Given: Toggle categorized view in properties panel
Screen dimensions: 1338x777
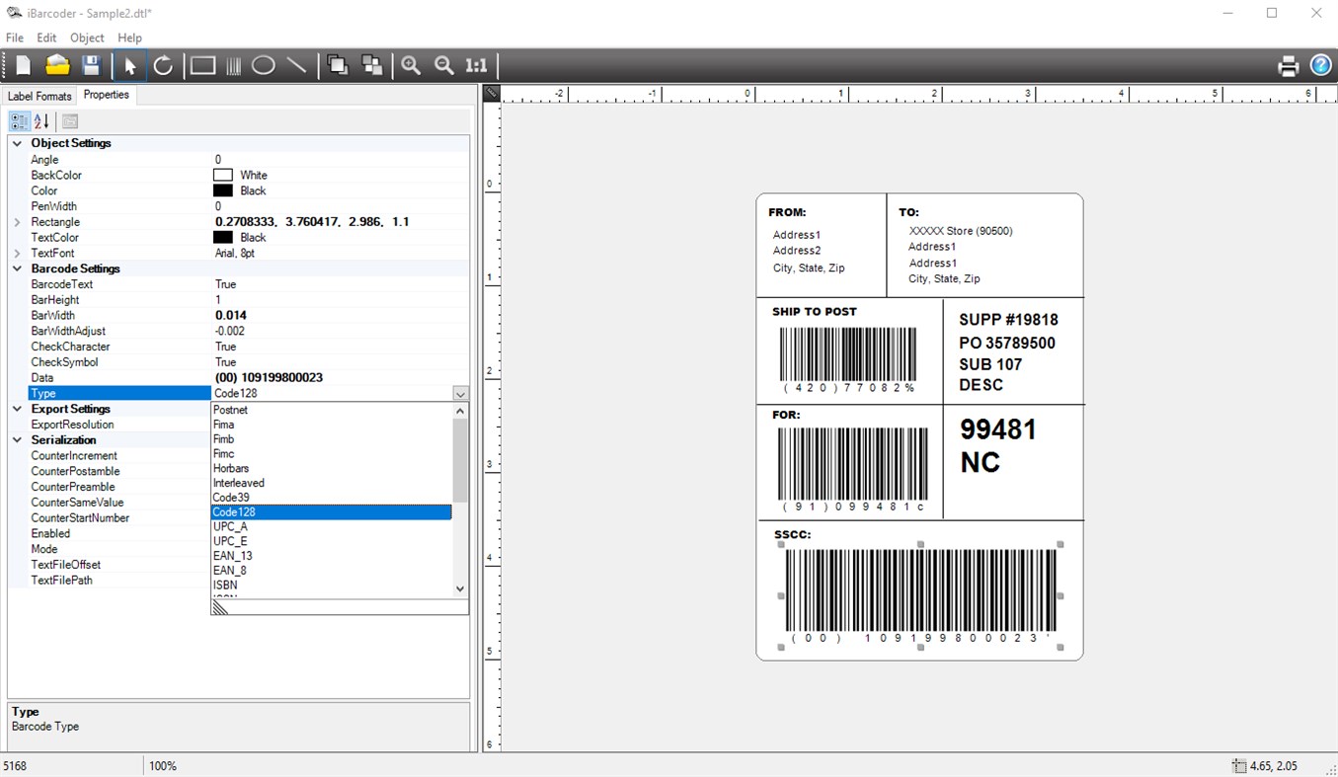Looking at the screenshot, I should coord(18,120).
